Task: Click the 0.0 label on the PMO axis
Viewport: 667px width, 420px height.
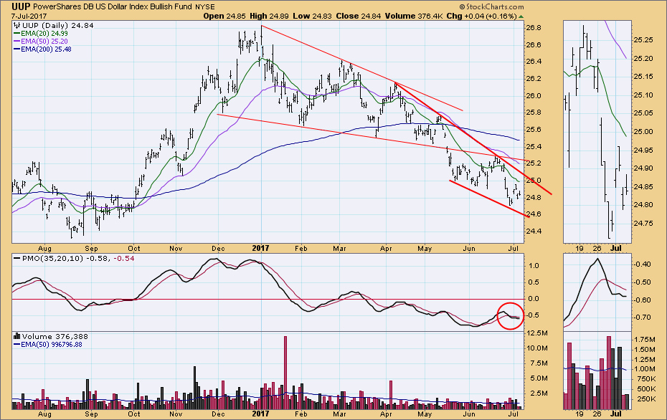Action: click(x=534, y=299)
